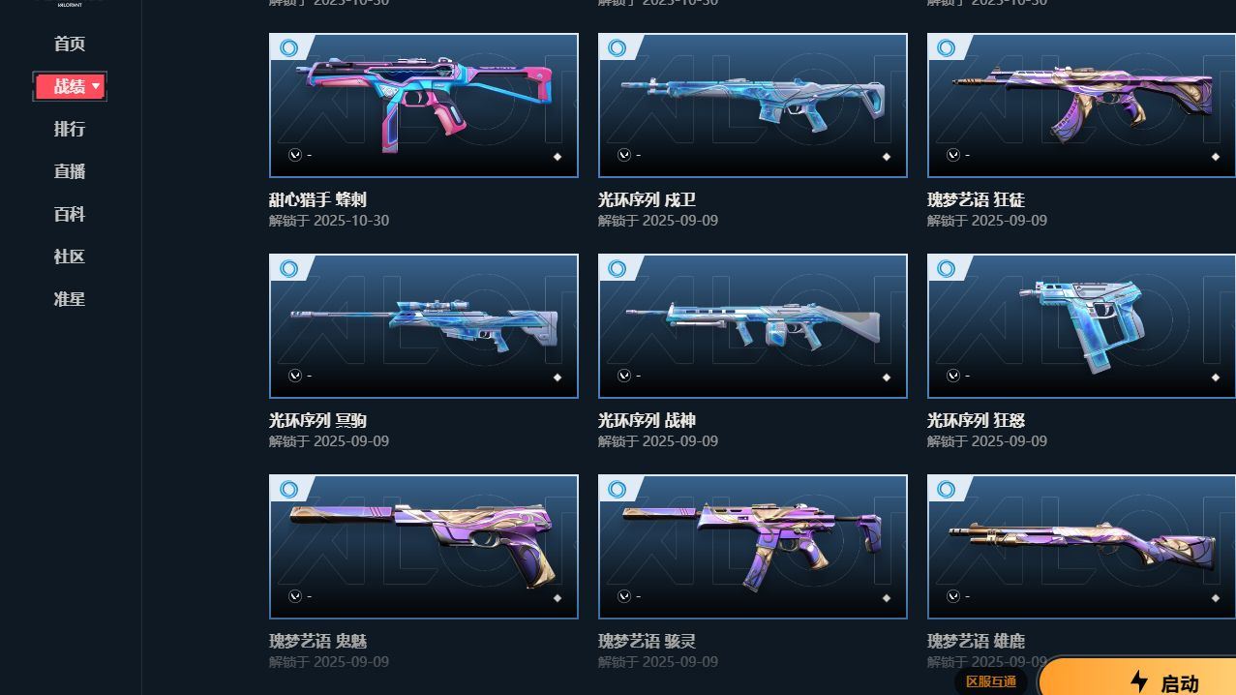Click diamond tier icon on 瑰梦艺语 鬼魅 card
The width and height of the screenshot is (1236, 695).
tap(557, 598)
